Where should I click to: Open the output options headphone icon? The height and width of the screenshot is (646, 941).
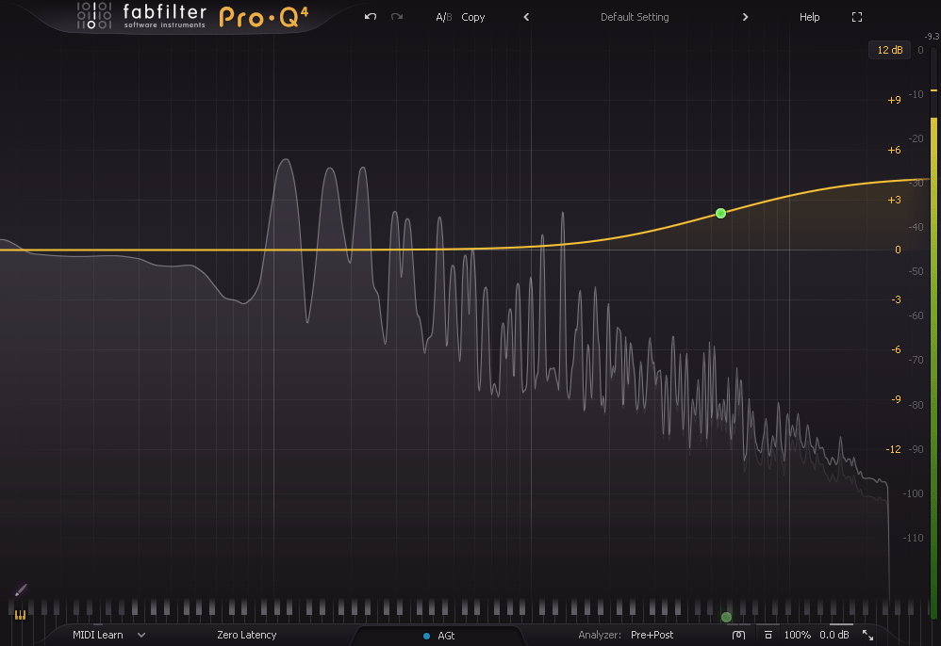[739, 635]
